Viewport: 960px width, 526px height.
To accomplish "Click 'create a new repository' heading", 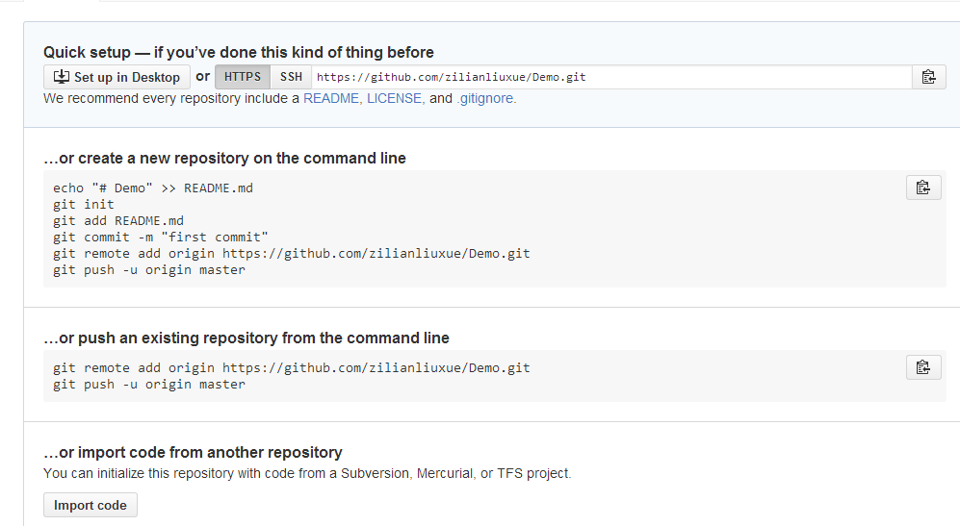I will [224, 158].
